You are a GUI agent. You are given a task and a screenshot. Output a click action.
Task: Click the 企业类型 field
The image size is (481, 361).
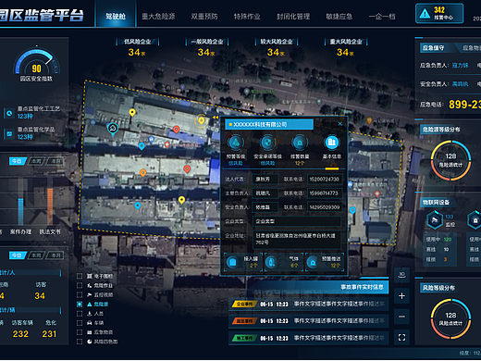pos(297,221)
